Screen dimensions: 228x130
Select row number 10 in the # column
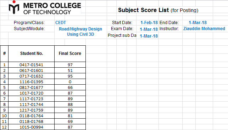point(4,116)
